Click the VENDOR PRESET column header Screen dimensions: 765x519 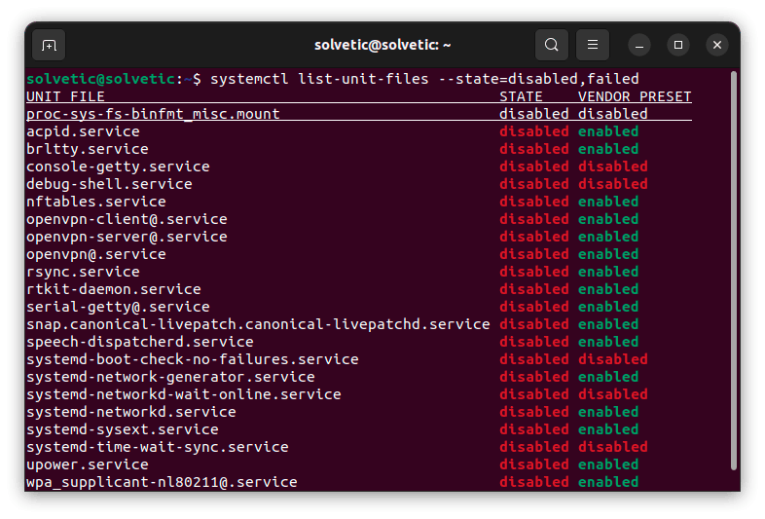point(635,96)
